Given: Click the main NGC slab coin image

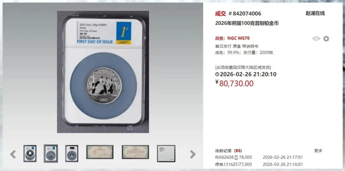Looking at the screenshot, I should [103, 72].
